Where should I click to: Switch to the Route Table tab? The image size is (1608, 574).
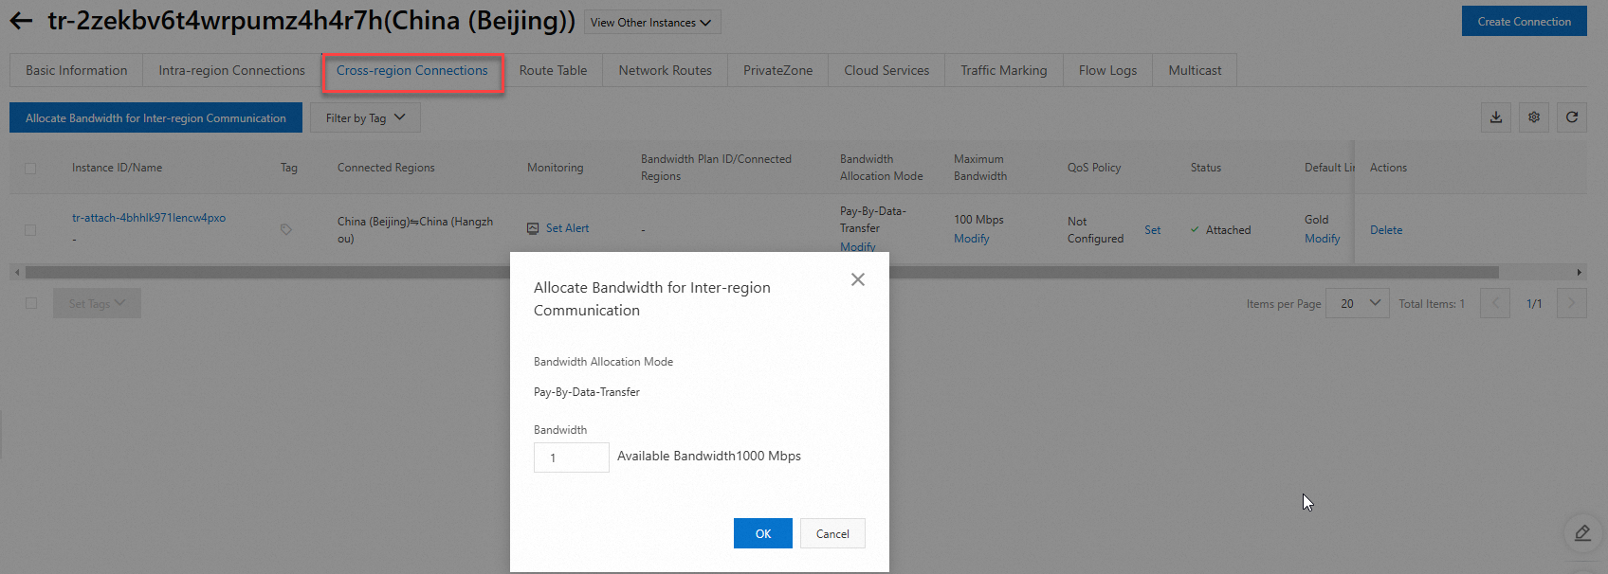(553, 70)
